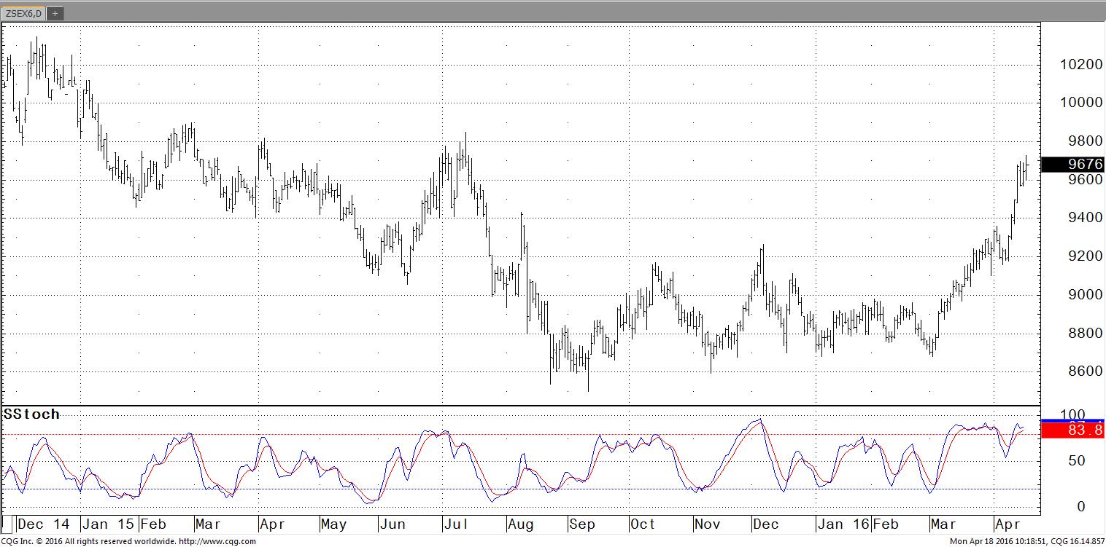Click the Dec 14 date label
The height and width of the screenshot is (547, 1106).
click(x=43, y=524)
